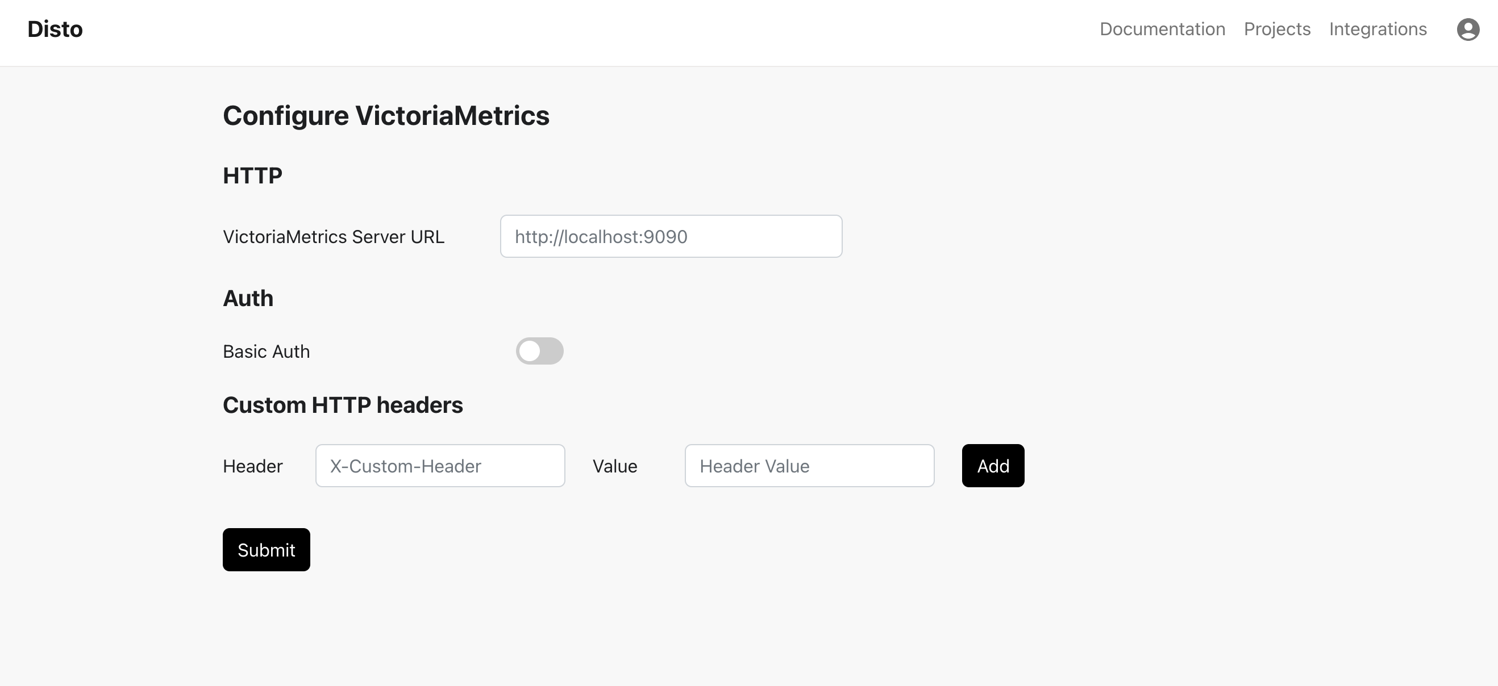1498x686 pixels.
Task: Click the Header field label
Action: 252,466
